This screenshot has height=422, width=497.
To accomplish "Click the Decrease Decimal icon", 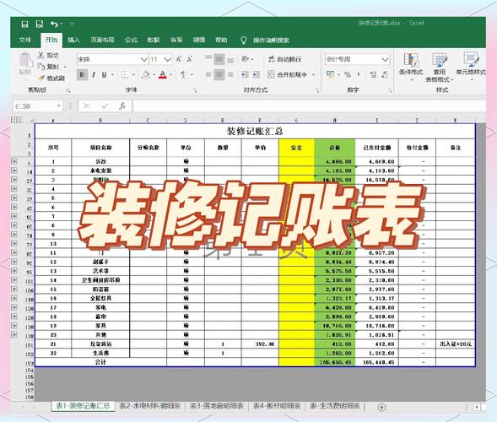I will pos(385,75).
